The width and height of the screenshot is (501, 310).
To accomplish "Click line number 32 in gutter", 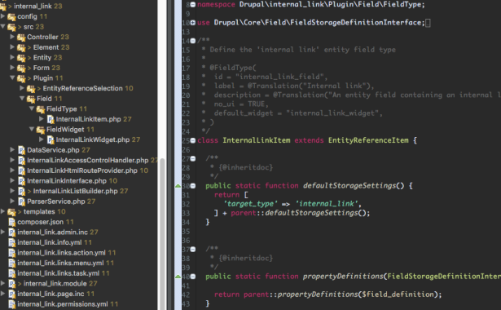I will pyautogui.click(x=186, y=204).
